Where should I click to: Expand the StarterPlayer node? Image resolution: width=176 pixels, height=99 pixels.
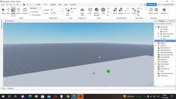pos(156,64)
